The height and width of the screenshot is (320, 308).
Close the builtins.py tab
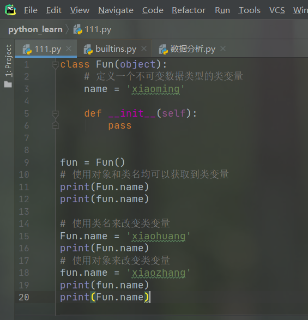(144, 49)
